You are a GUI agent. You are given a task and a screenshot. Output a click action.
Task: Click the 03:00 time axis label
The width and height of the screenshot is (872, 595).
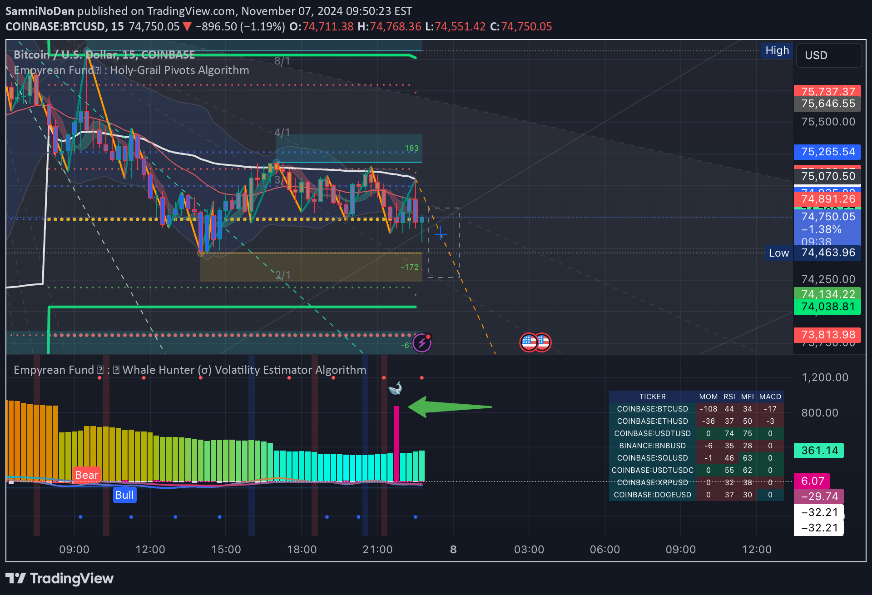(x=529, y=549)
